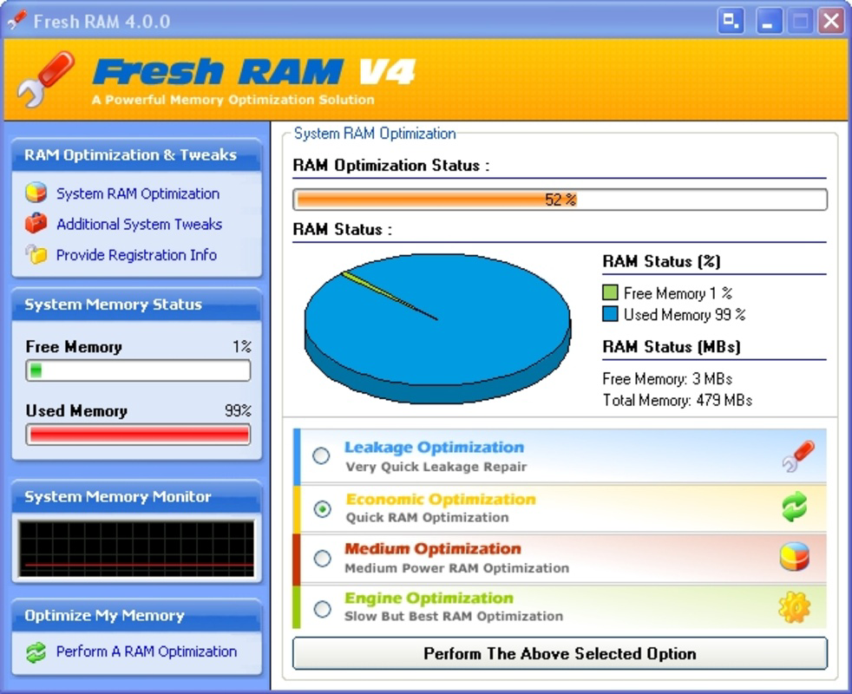852x694 pixels.
Task: Click the RAM Optimization & Tweaks panel header
Action: pyautogui.click(x=136, y=155)
